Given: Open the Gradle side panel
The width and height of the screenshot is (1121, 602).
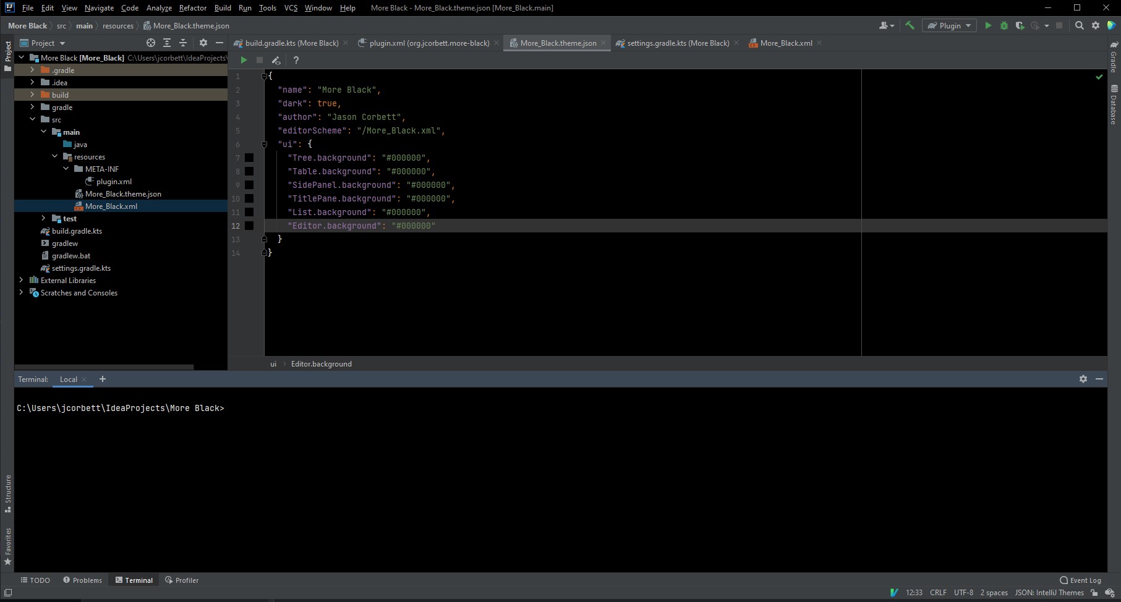Looking at the screenshot, I should click(x=1113, y=59).
